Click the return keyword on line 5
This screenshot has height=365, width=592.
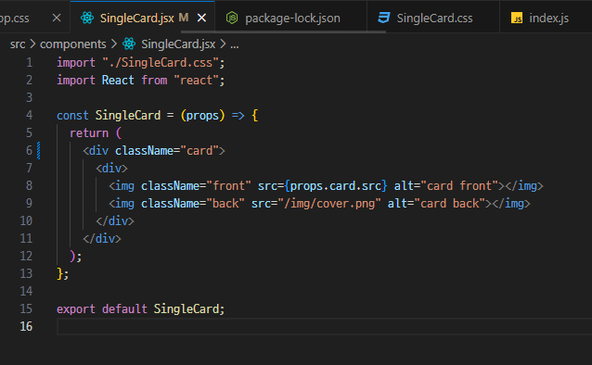tap(89, 133)
